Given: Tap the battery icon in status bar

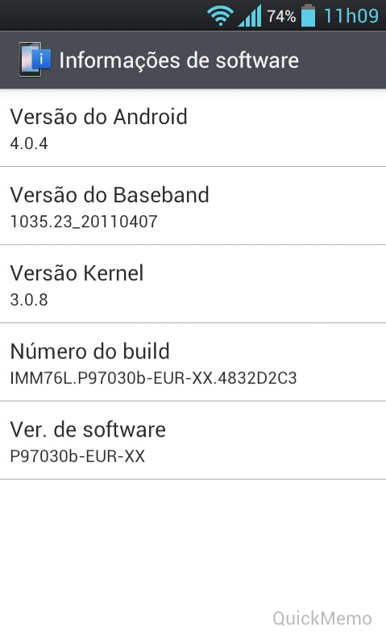Looking at the screenshot, I should [x=309, y=15].
